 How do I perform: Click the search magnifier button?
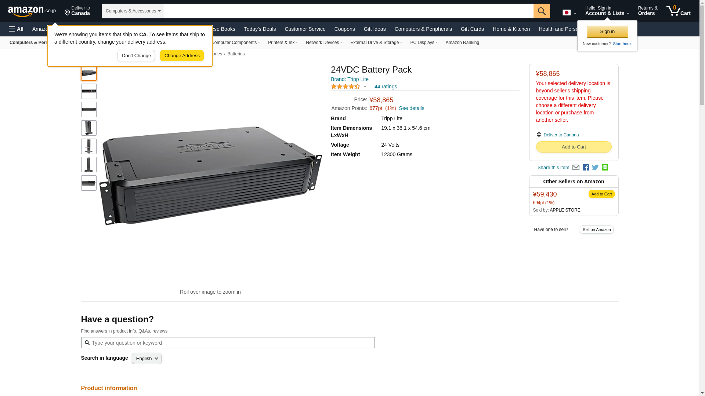(542, 11)
